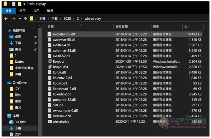Screen dimensions: 211x138
Task: Expand chevron before 本機 in address bar
Action: pyautogui.click(x=36, y=19)
